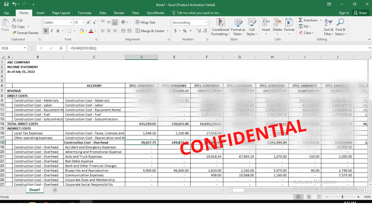Switch to Page Layout view in status bar
The width and height of the screenshot is (372, 209).
point(309,197)
